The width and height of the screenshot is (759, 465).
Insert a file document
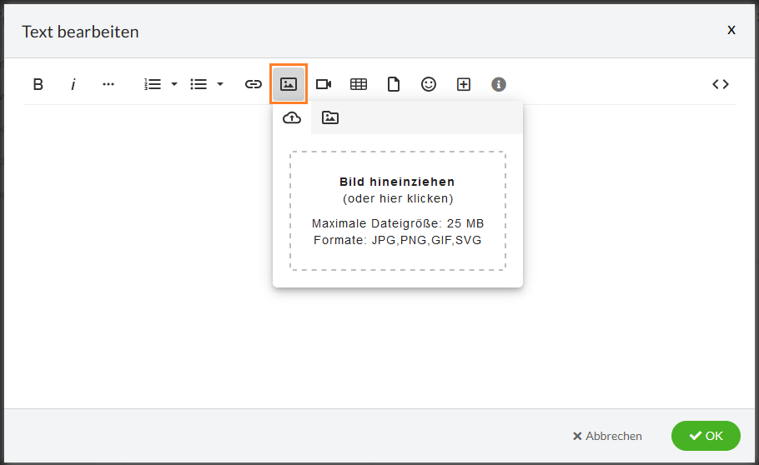pos(394,84)
